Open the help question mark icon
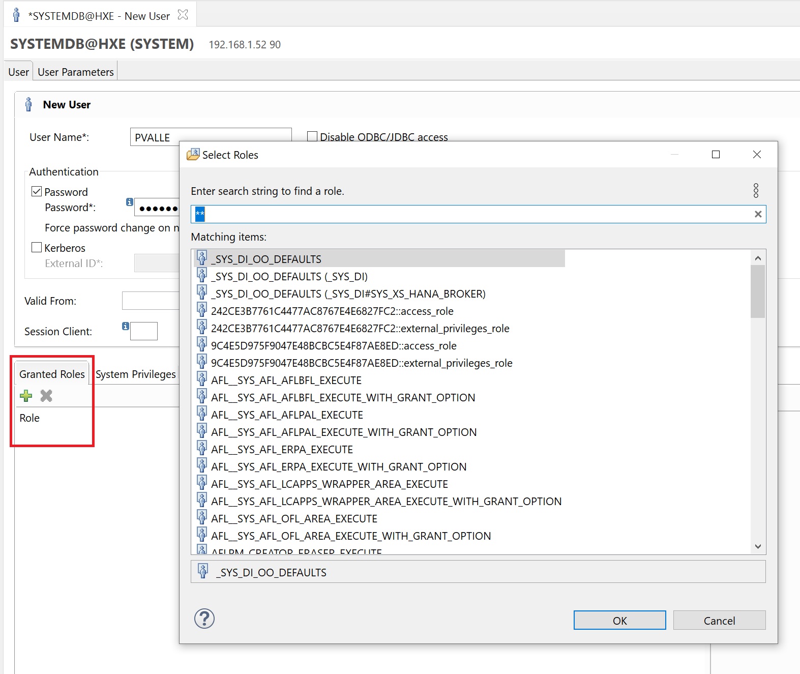 click(204, 619)
